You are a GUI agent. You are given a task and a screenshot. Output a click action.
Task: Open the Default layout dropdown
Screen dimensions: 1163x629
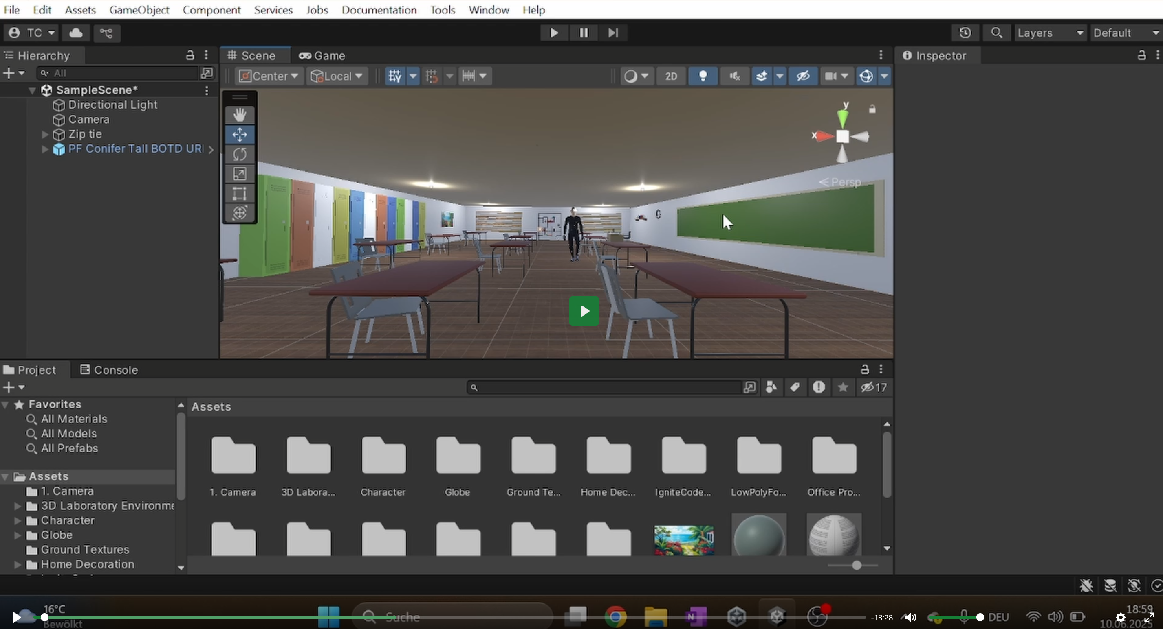1124,33
